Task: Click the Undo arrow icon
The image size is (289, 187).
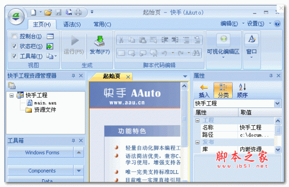Action: [164, 53]
